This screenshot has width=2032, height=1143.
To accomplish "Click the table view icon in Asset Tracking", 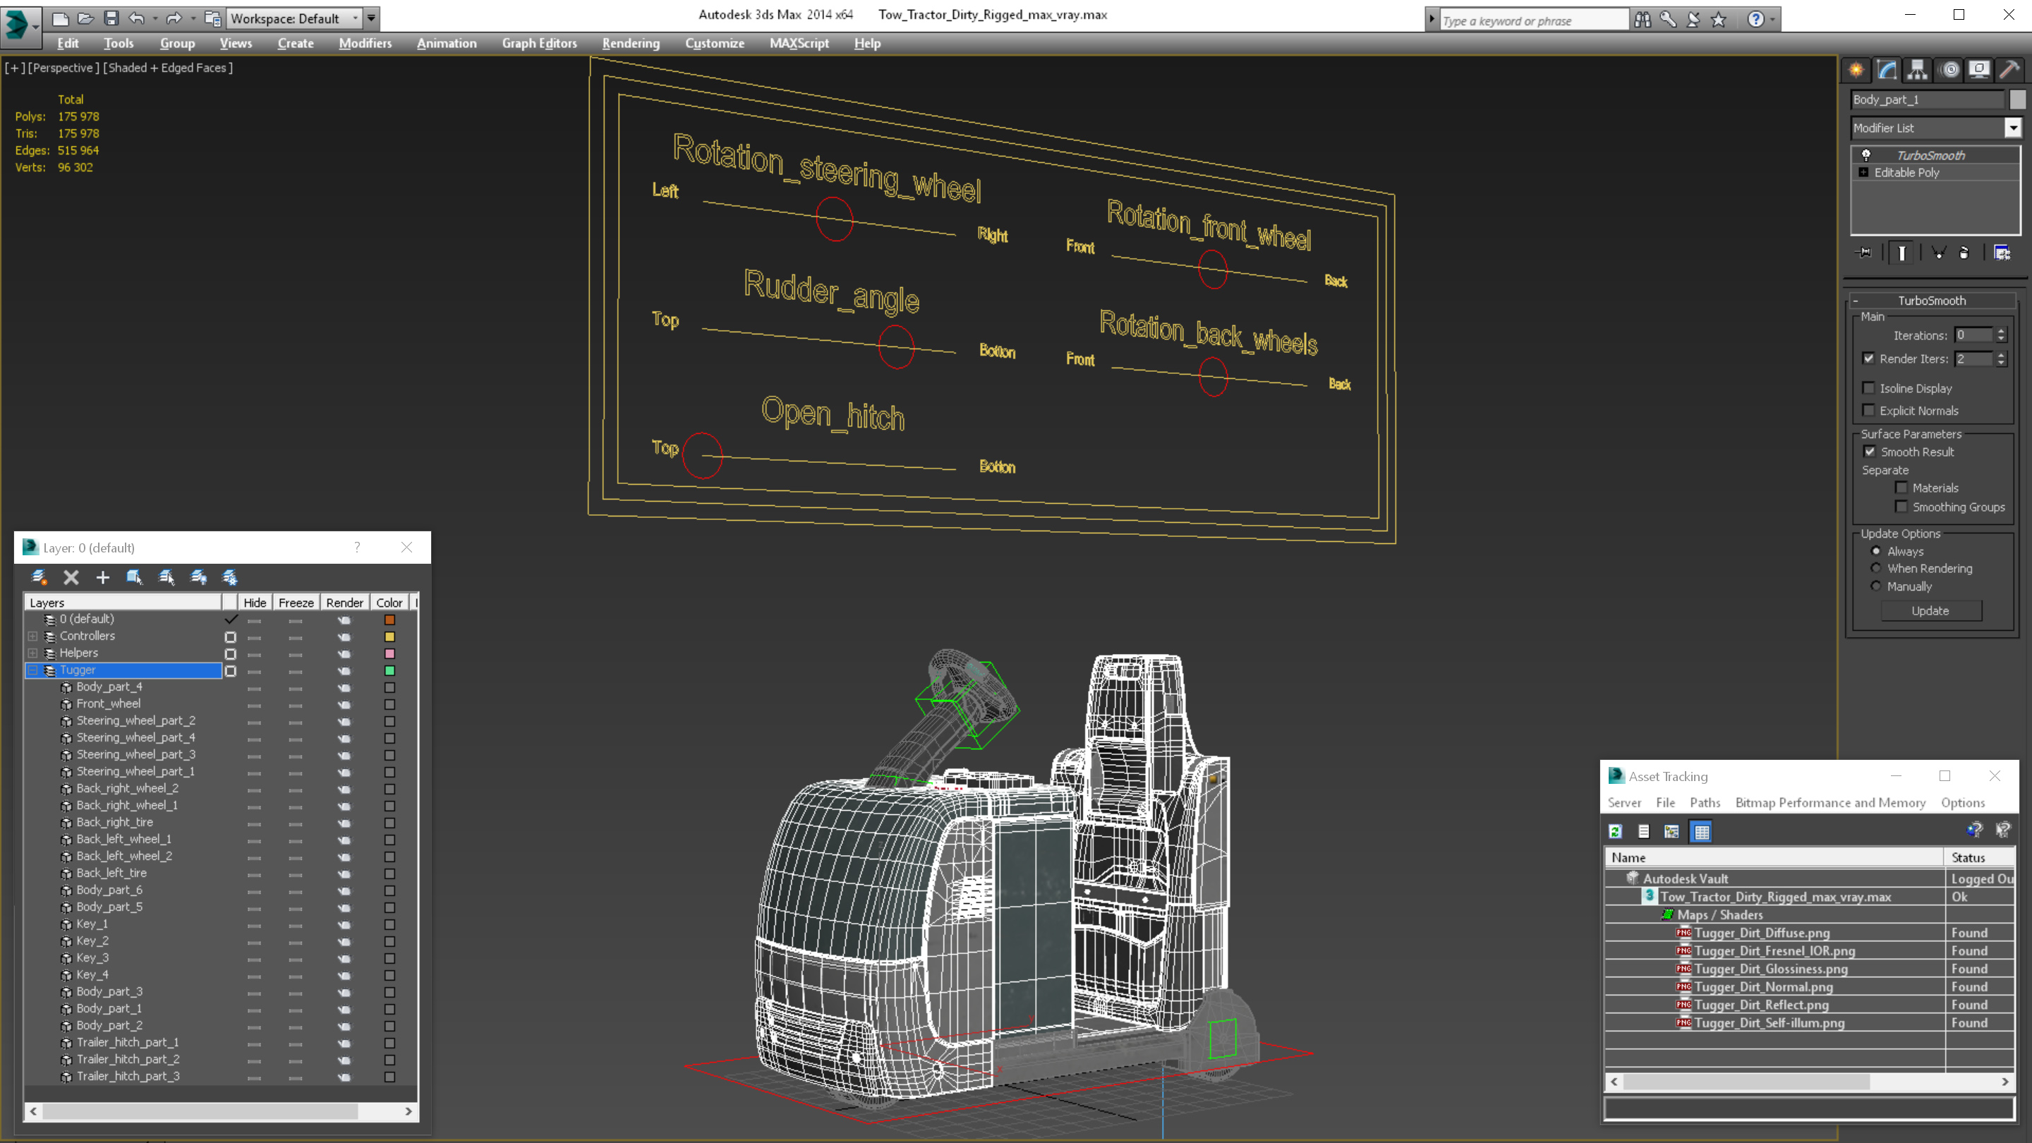I will 1702,831.
